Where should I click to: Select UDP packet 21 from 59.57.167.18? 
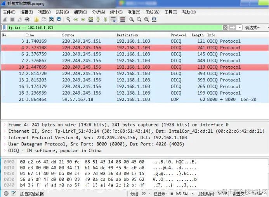click(135, 99)
